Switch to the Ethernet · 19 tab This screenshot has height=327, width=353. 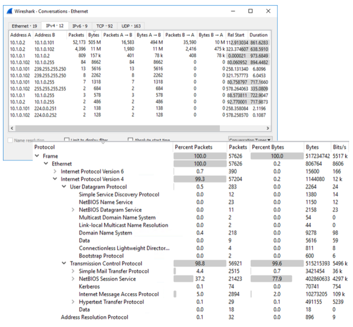pyautogui.click(x=24, y=26)
